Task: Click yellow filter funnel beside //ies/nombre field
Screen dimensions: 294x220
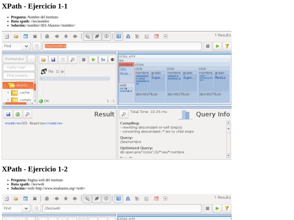Action: (227, 46)
